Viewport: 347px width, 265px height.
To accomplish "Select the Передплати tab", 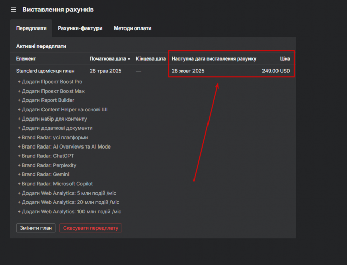I will [x=31, y=28].
